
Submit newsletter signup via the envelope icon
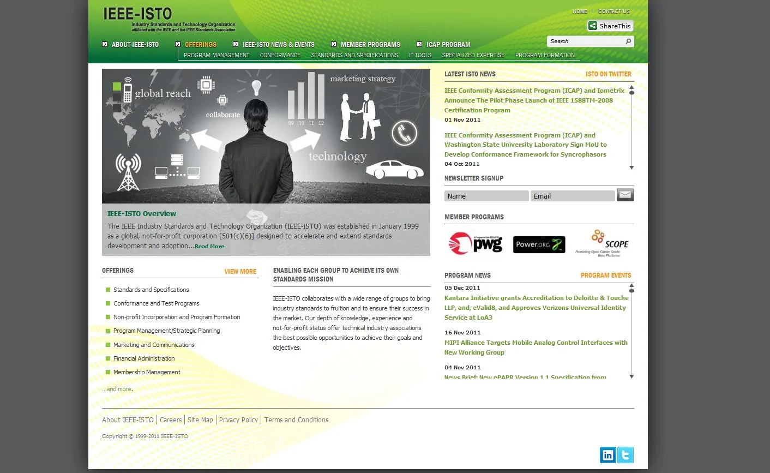[x=624, y=195]
